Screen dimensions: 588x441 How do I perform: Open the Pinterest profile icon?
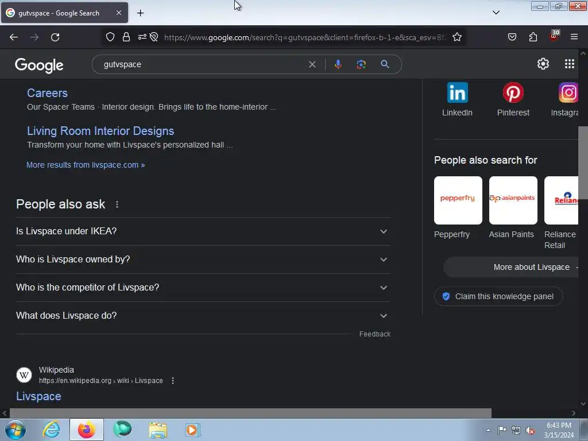click(x=513, y=92)
